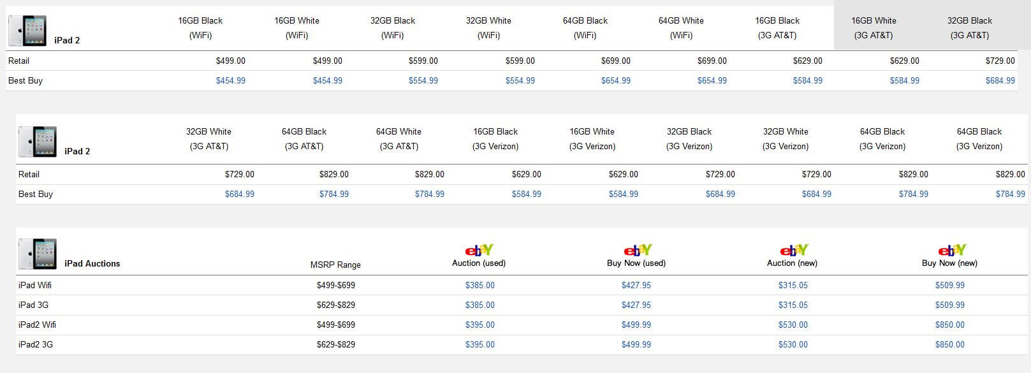This screenshot has height=373, width=1031.
Task: Click Retail price for 16GB Black WiFi
Action: (x=231, y=61)
